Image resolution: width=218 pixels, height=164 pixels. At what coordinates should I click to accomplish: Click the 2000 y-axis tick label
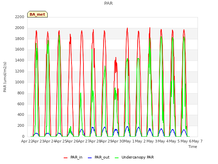coord(20,28)
